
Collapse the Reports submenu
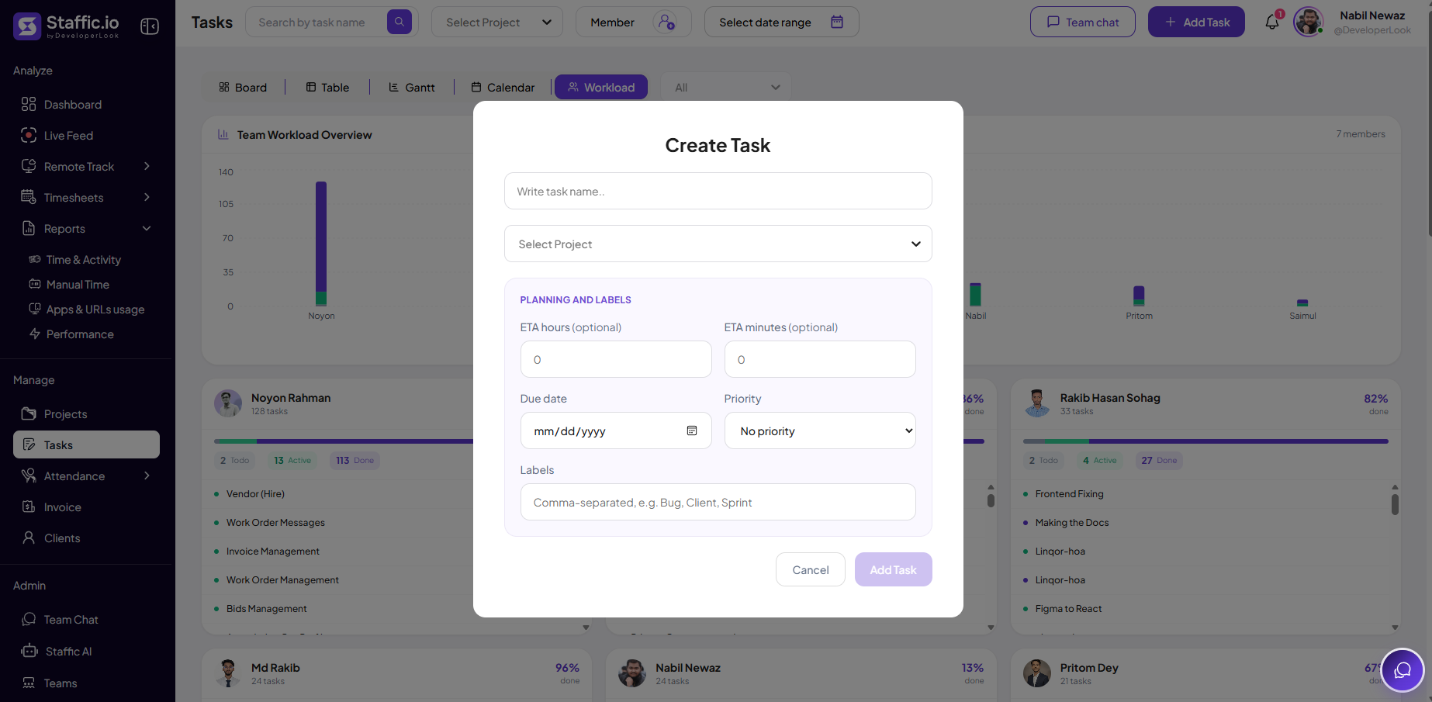(147, 228)
